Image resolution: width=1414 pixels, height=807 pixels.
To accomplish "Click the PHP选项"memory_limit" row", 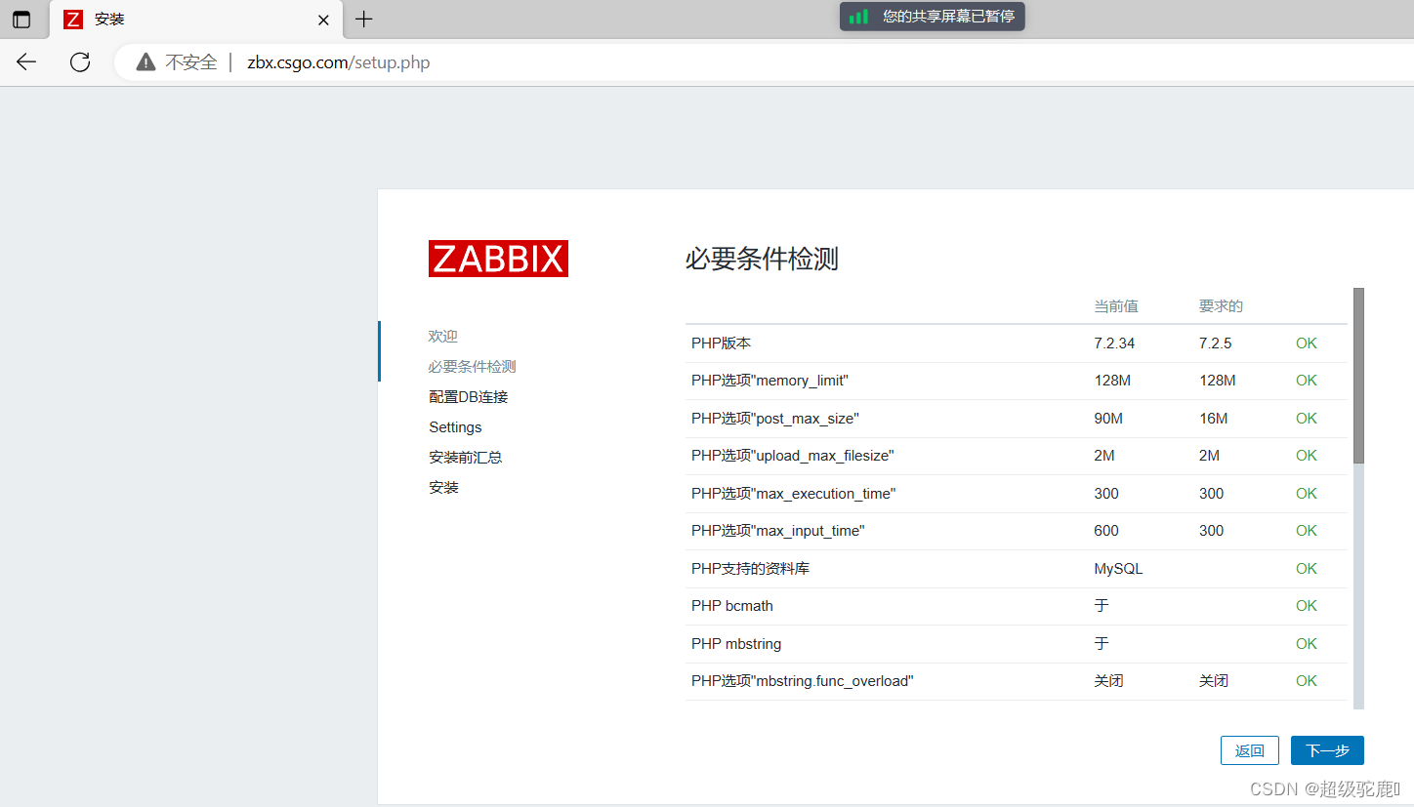I will [1017, 381].
